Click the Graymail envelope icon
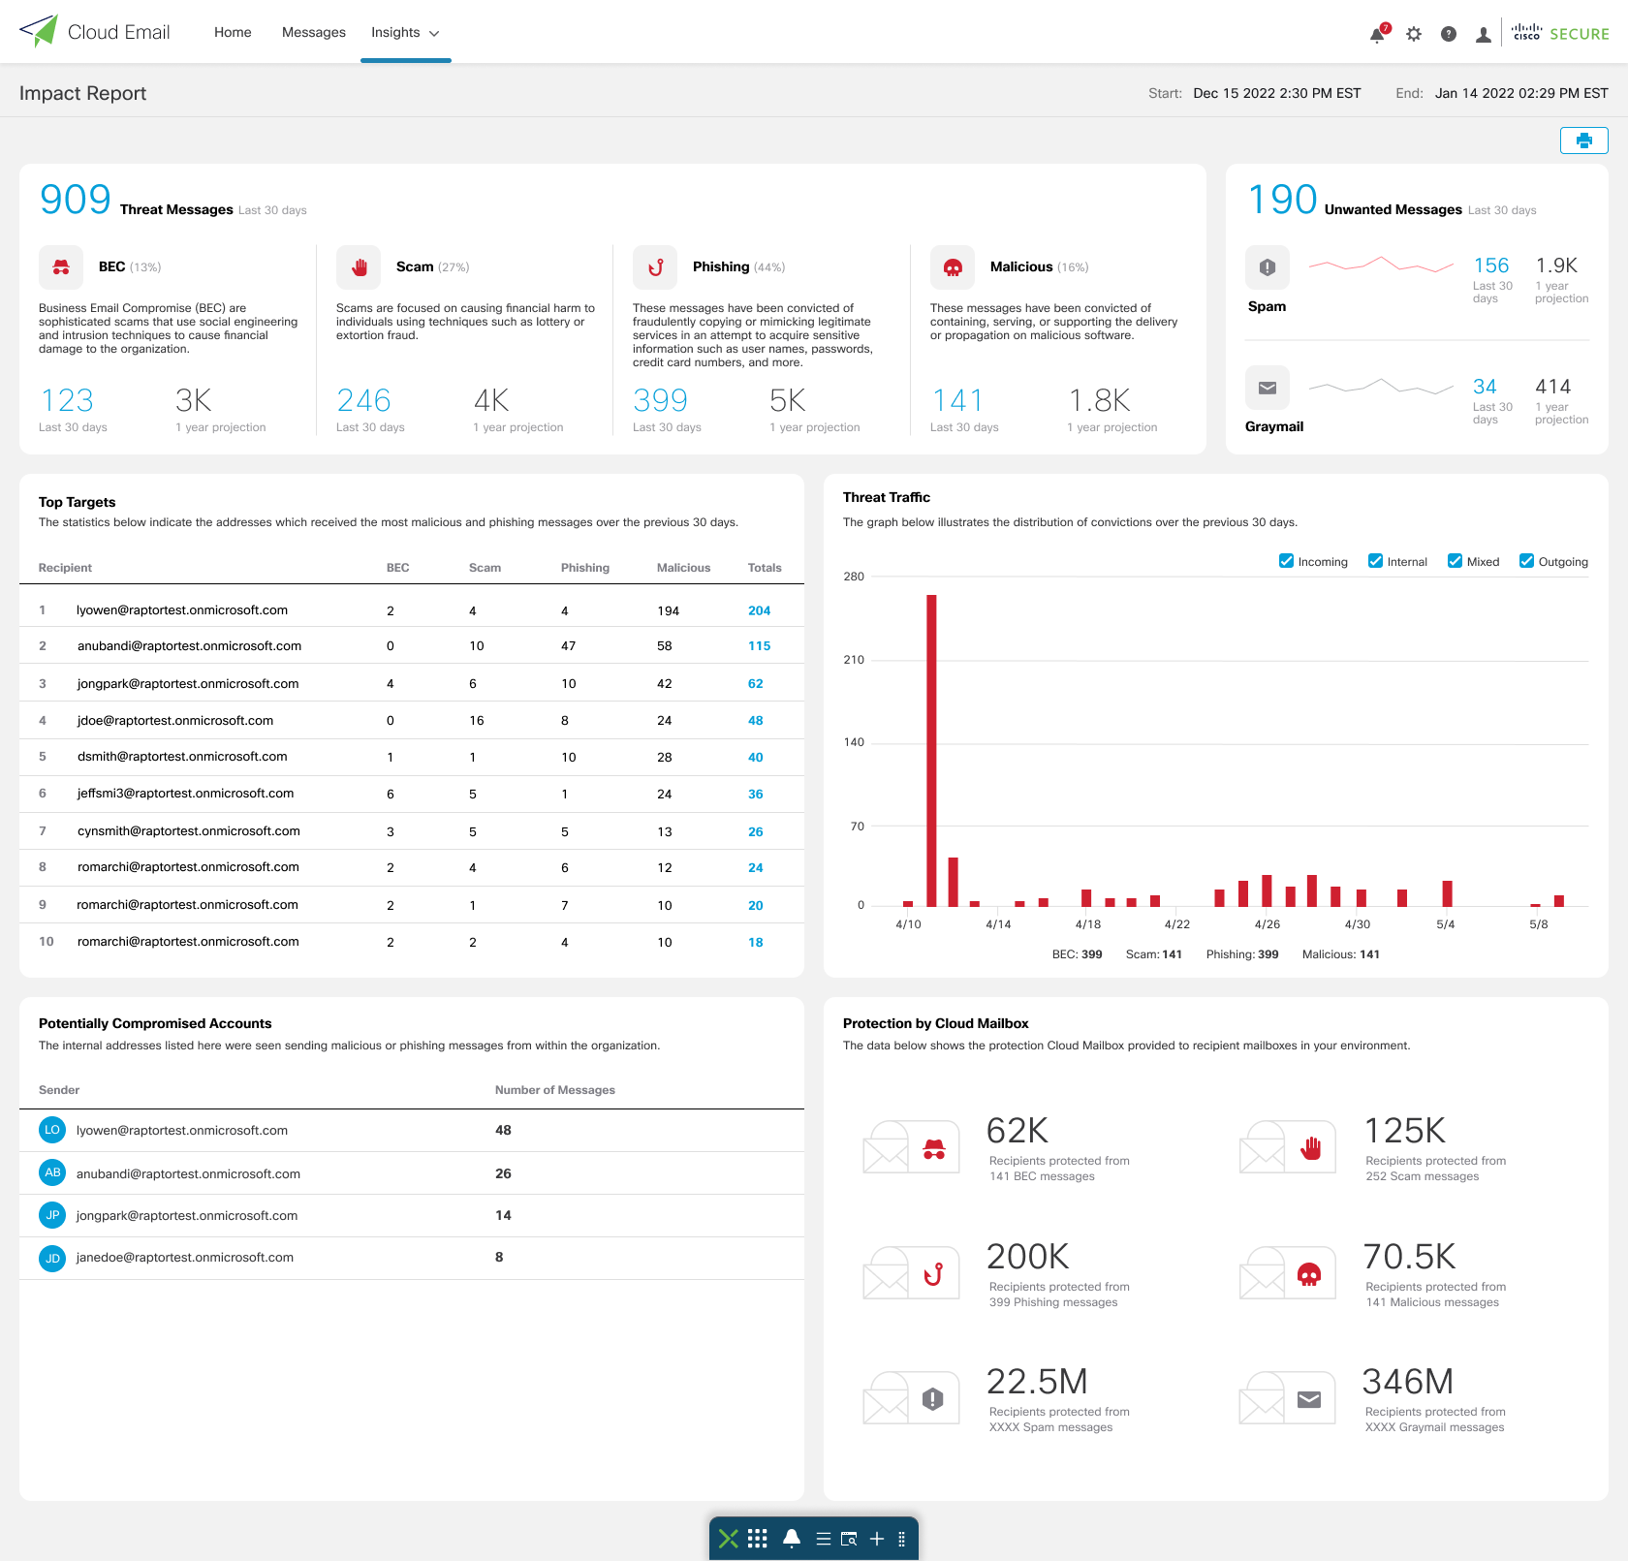 click(x=1268, y=388)
